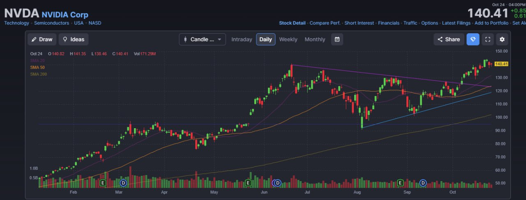Click the Oct 24 date in chart header
This screenshot has width=526, height=200.
coord(36,54)
